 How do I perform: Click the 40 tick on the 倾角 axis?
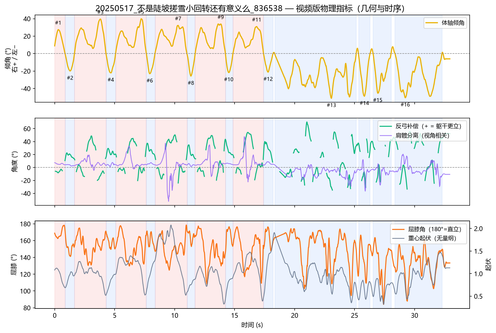pos(28,19)
